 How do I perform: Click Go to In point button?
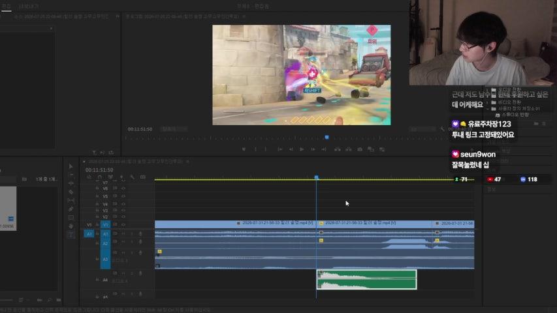pos(280,149)
